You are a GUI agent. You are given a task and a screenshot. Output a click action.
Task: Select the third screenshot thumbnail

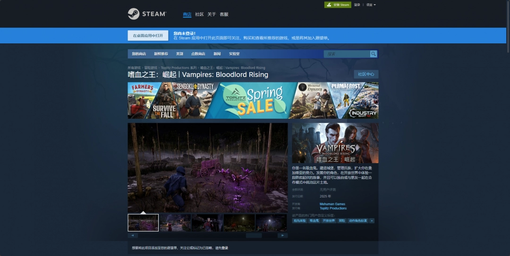[207, 223]
